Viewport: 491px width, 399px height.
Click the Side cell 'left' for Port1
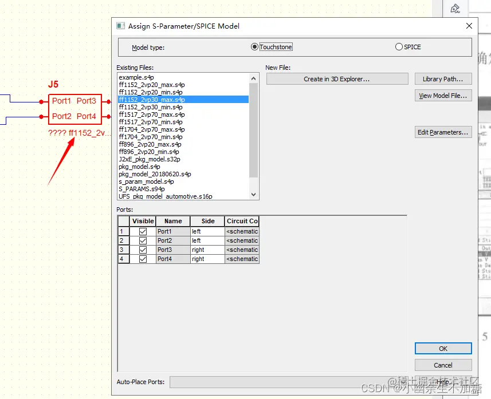point(207,232)
